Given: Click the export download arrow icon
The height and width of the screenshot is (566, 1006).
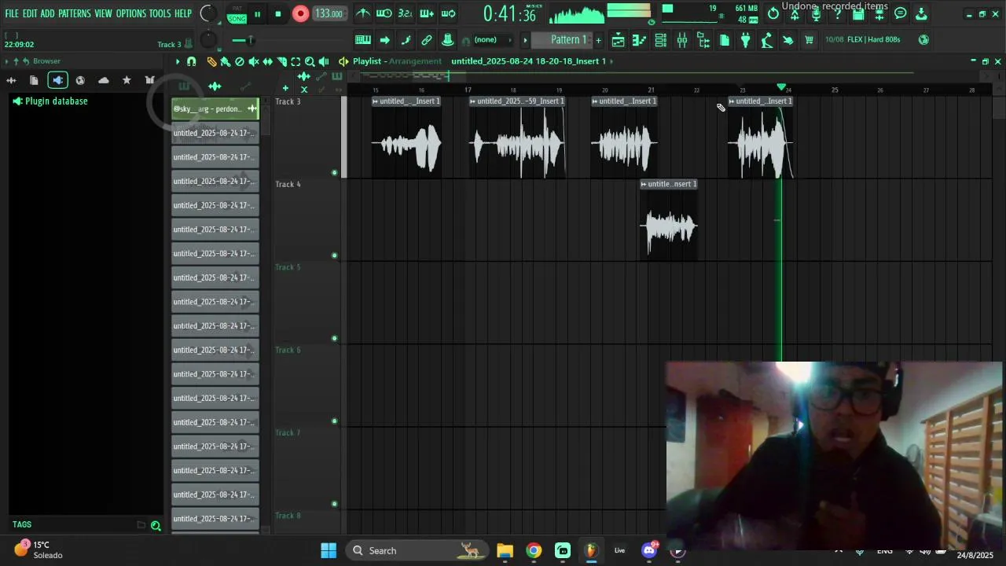Looking at the screenshot, I should (x=922, y=13).
